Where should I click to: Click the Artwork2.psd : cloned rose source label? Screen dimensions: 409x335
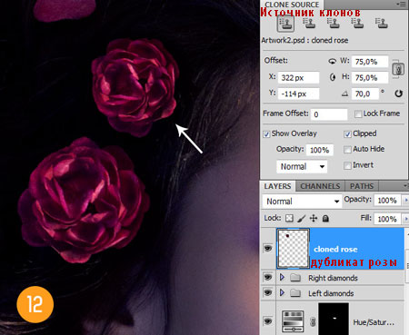304,40
